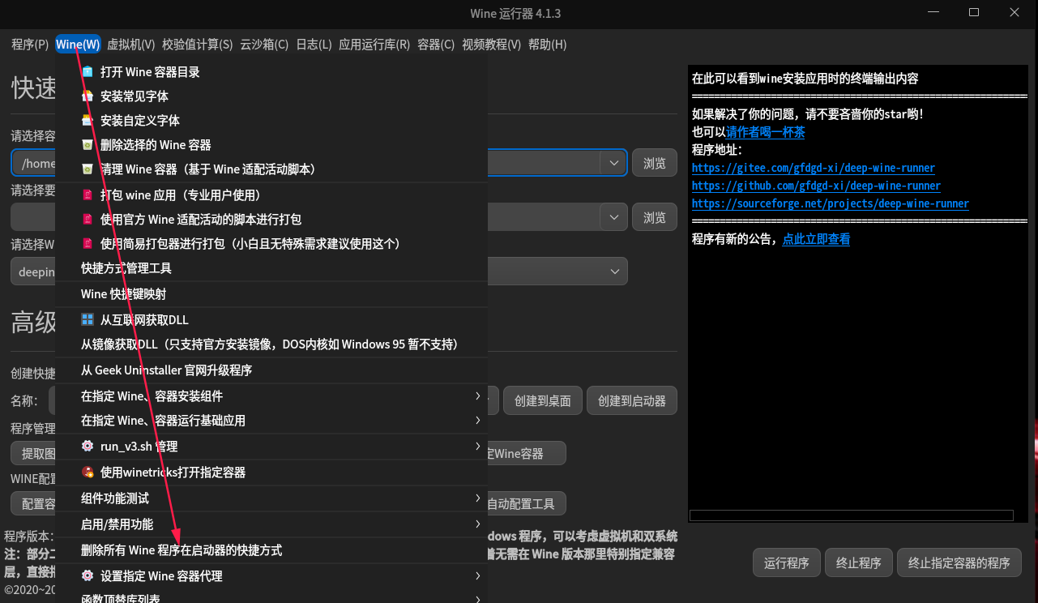Click the 使用winetricks打开指定容器 icon

[x=88, y=473]
